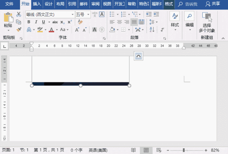The height and width of the screenshot is (154, 228).
Task: Switch to the 插入 ribbon tab
Action: point(36,4)
